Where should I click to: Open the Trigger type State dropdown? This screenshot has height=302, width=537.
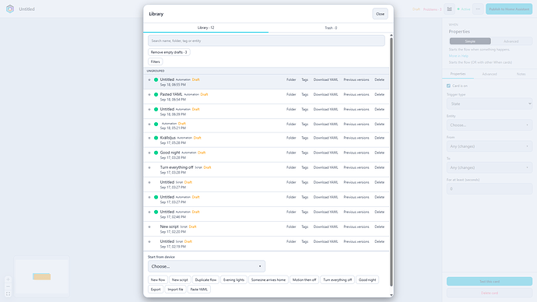click(x=490, y=104)
